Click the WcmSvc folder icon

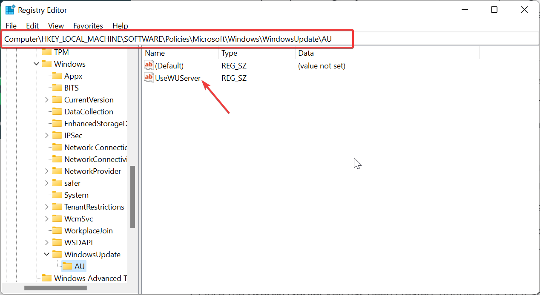coord(57,219)
